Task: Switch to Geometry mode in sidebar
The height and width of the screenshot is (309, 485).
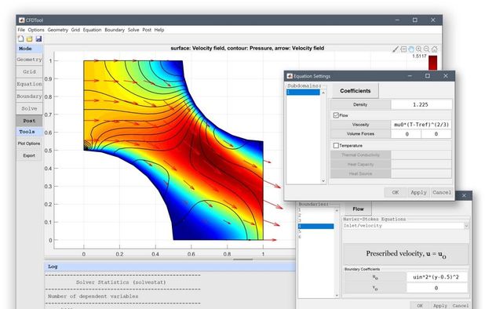Action: (29, 60)
